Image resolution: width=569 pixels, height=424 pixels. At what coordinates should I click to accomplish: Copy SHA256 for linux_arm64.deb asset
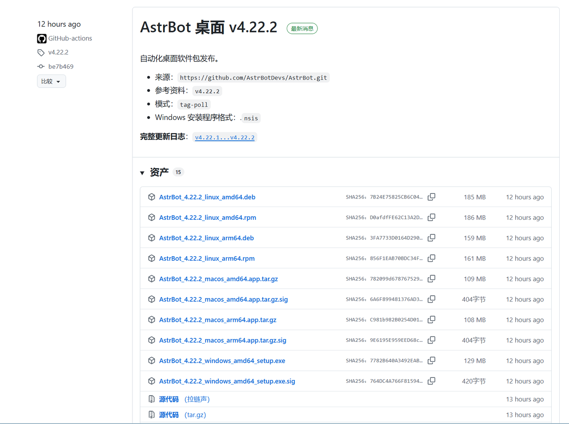pos(431,238)
